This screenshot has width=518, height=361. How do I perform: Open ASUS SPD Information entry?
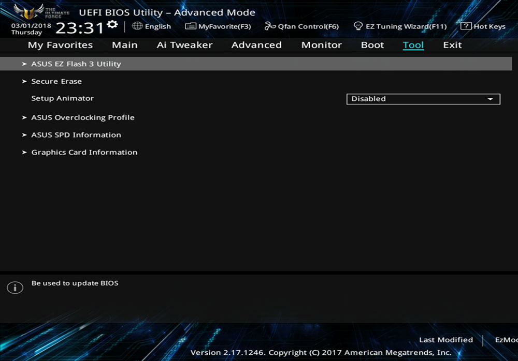(x=76, y=135)
